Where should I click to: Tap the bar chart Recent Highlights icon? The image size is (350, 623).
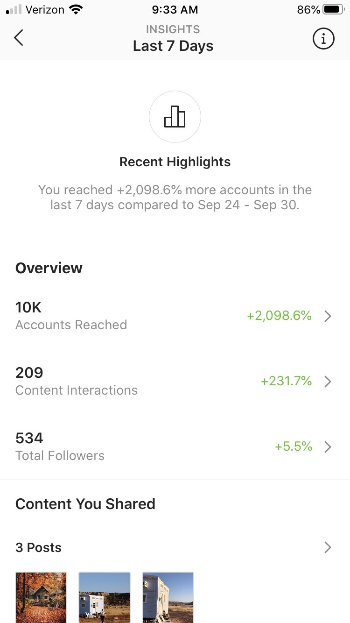[175, 116]
